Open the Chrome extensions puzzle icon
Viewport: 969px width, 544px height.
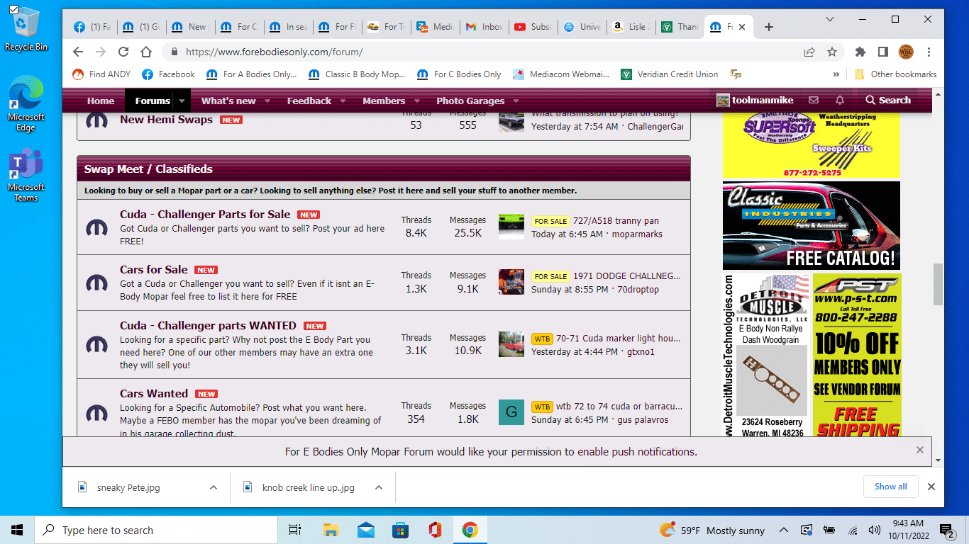(x=860, y=52)
